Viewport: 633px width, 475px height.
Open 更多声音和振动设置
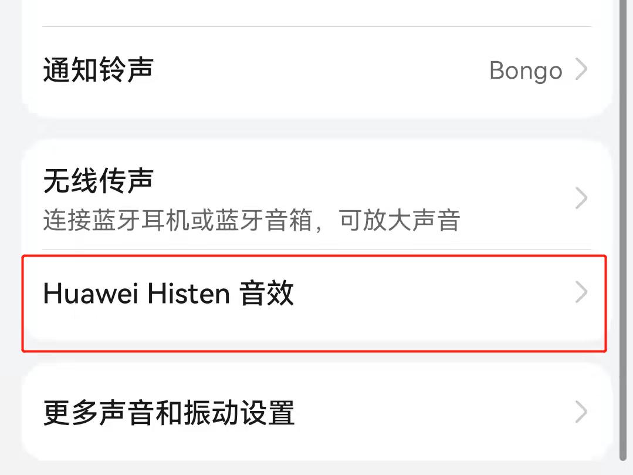pos(317,412)
